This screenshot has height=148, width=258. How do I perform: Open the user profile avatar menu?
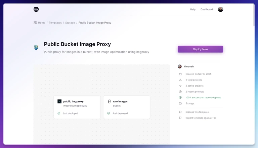coord(220,9)
